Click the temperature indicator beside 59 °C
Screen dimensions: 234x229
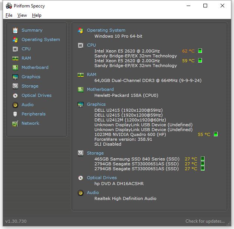tap(200, 60)
